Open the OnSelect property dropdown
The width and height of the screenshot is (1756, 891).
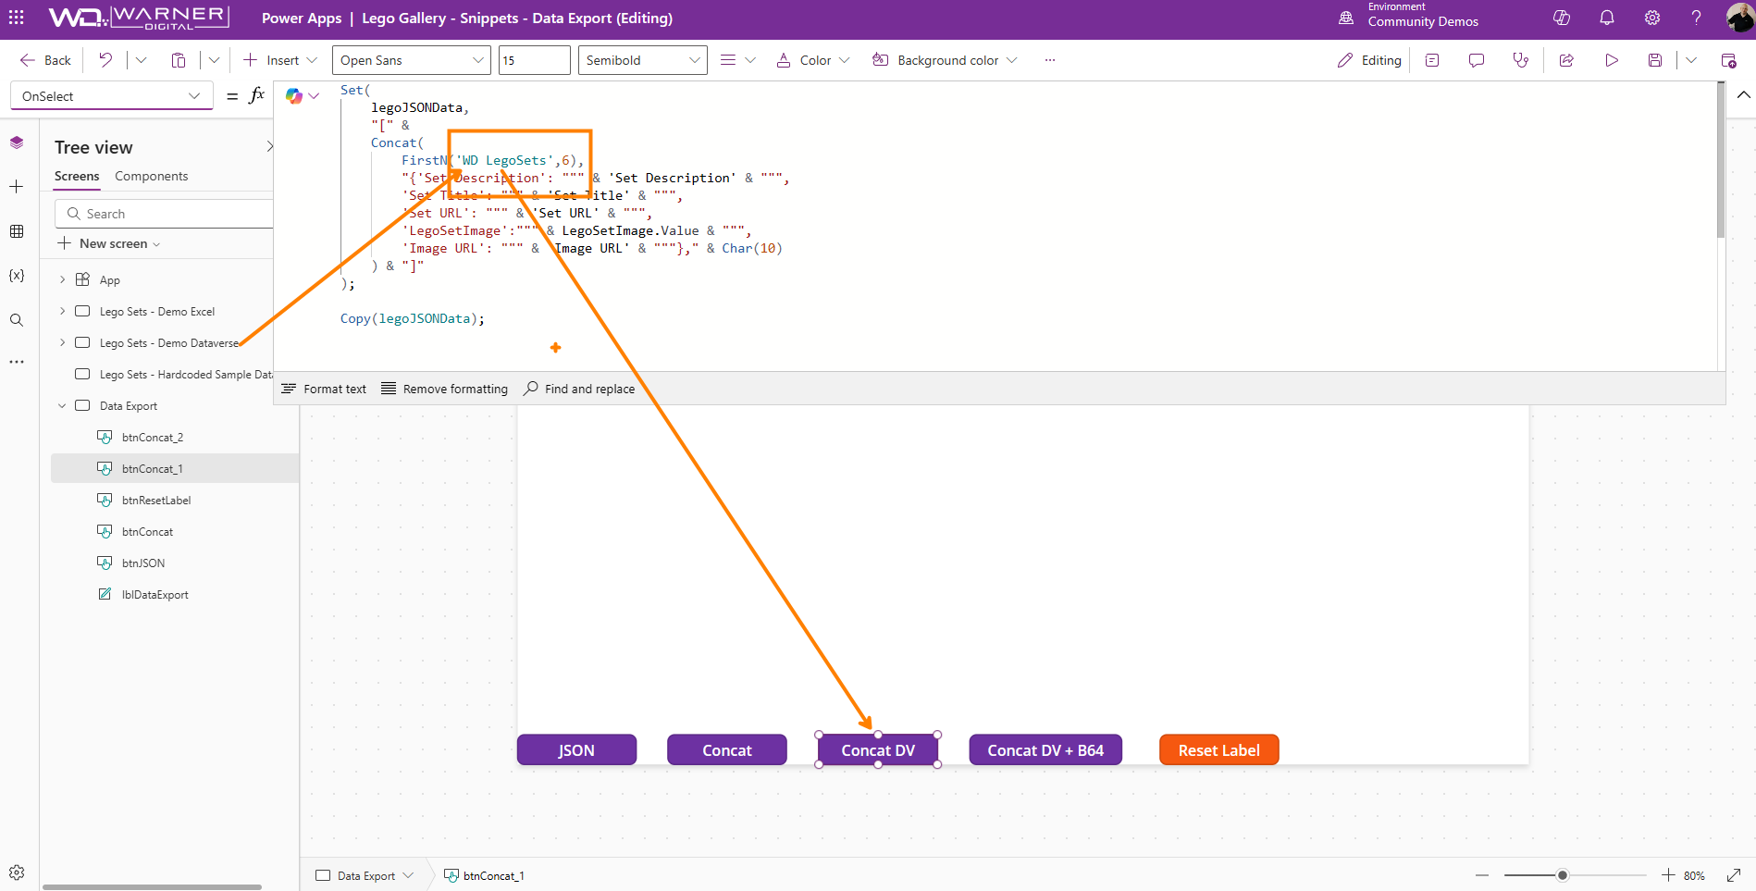coord(111,96)
